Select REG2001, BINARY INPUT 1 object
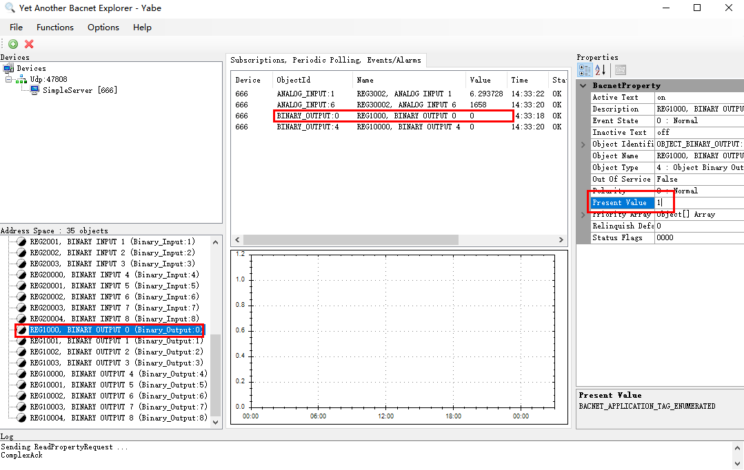 pyautogui.click(x=112, y=242)
